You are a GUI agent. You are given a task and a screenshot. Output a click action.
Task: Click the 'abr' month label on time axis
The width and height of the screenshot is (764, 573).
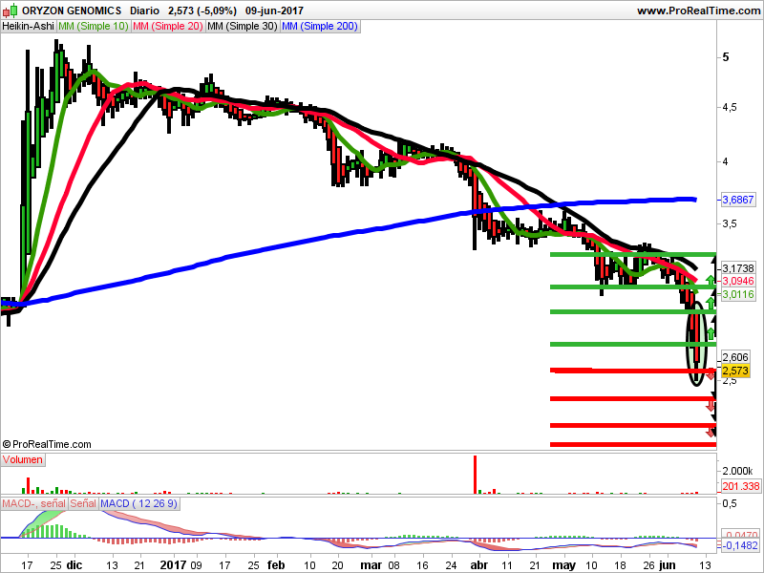(x=479, y=565)
